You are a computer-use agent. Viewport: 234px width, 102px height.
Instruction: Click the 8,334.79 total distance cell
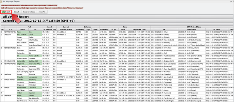(x=95, y=85)
